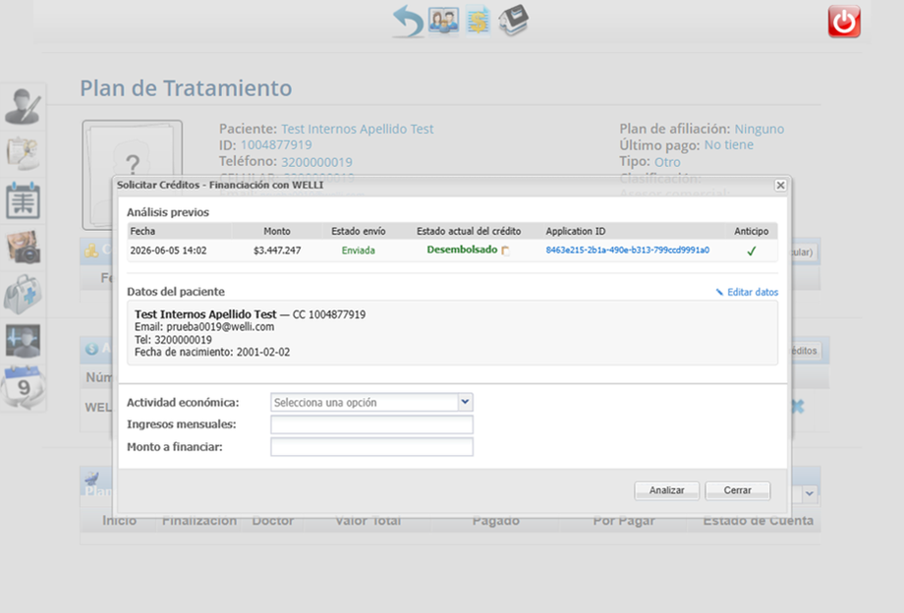904x613 pixels.
Task: Click the Ingresos mensuales input field
Action: click(x=371, y=424)
